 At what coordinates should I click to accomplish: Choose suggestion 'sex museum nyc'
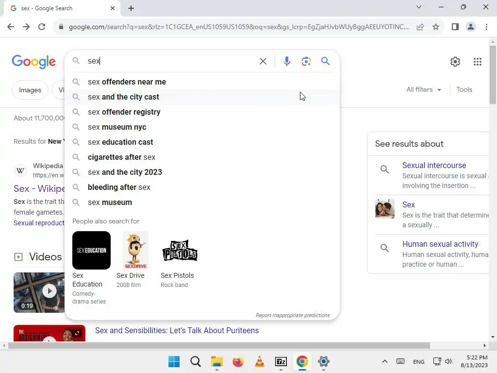pos(202,127)
